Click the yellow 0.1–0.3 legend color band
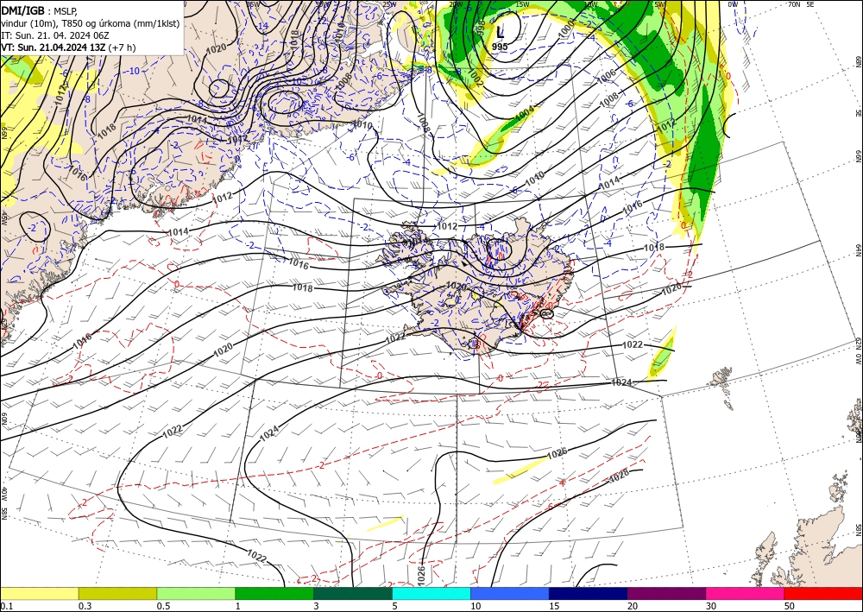863x612 pixels. [39, 593]
